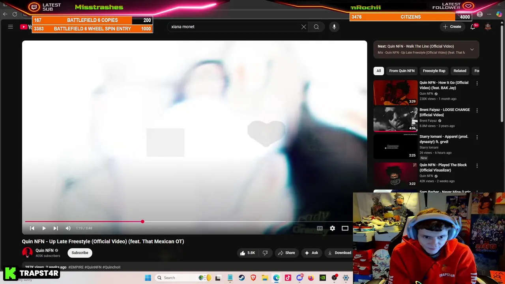
Task: Like the video with 5.8K likes
Action: click(x=247, y=253)
